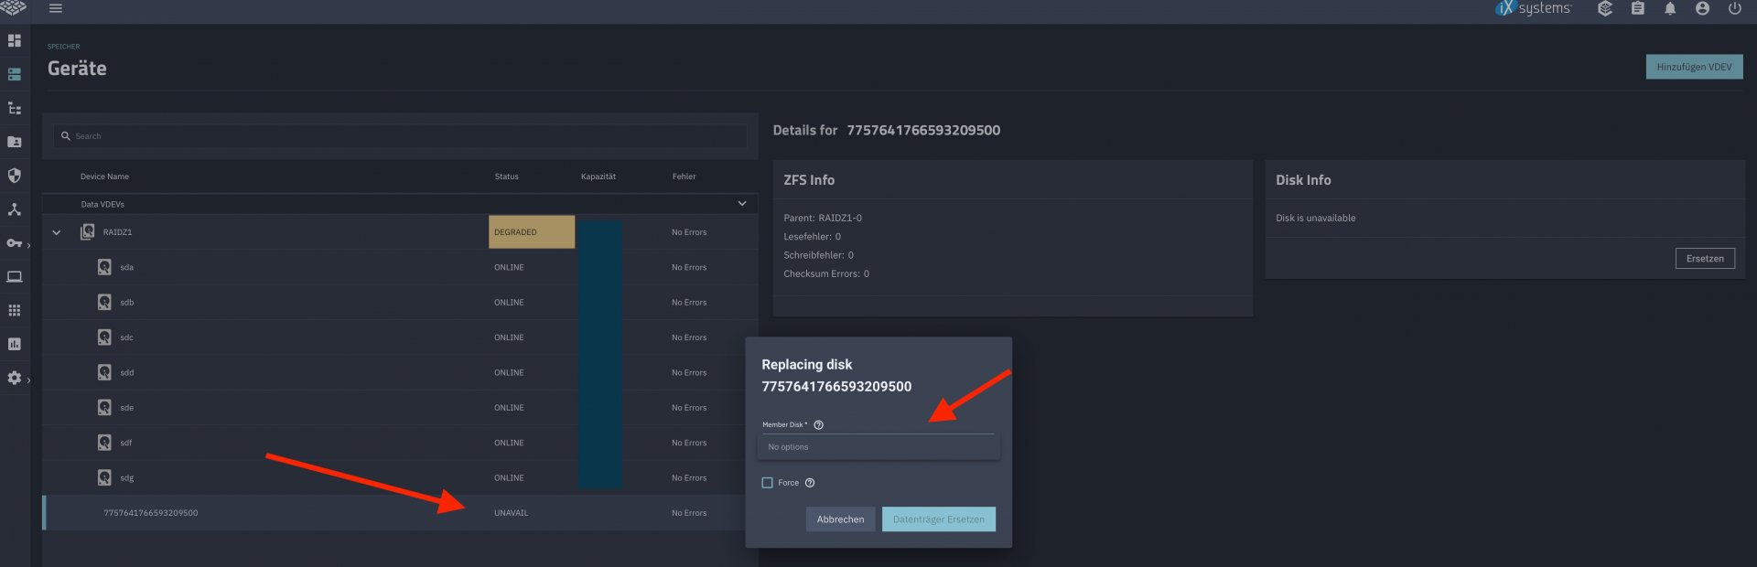This screenshot has width=1757, height=567.
Task: Click the disk icon for sdg
Action: [x=105, y=477]
